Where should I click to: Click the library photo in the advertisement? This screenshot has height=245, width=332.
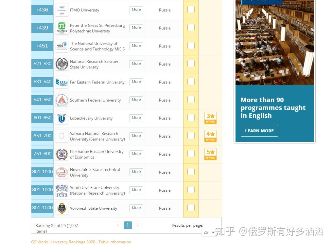click(x=275, y=42)
